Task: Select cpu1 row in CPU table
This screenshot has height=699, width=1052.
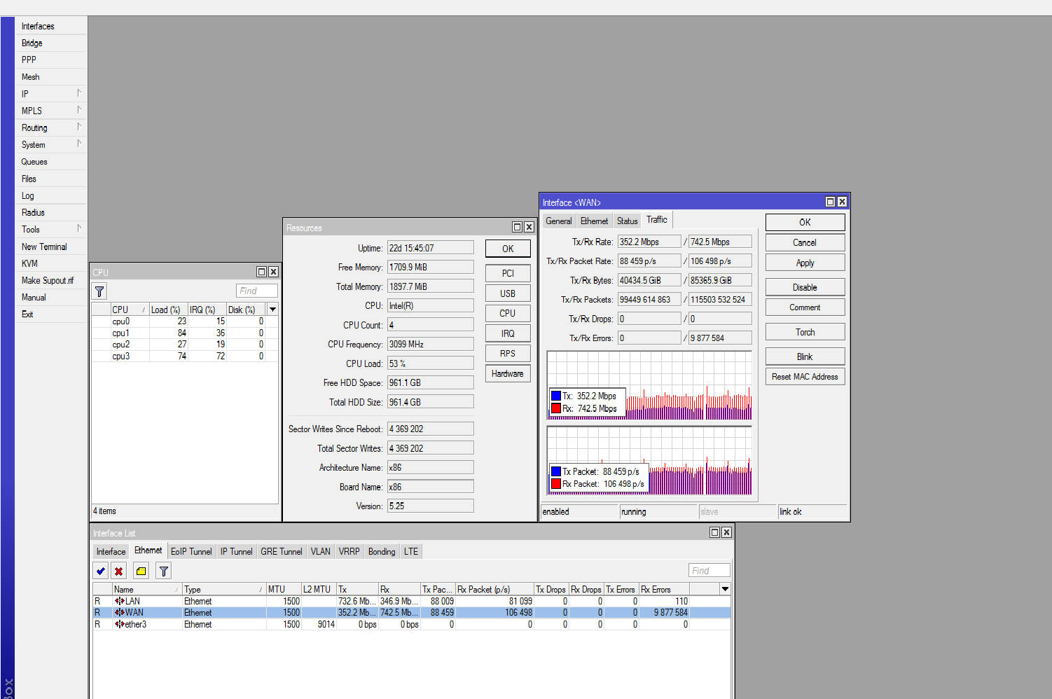Action: 185,333
